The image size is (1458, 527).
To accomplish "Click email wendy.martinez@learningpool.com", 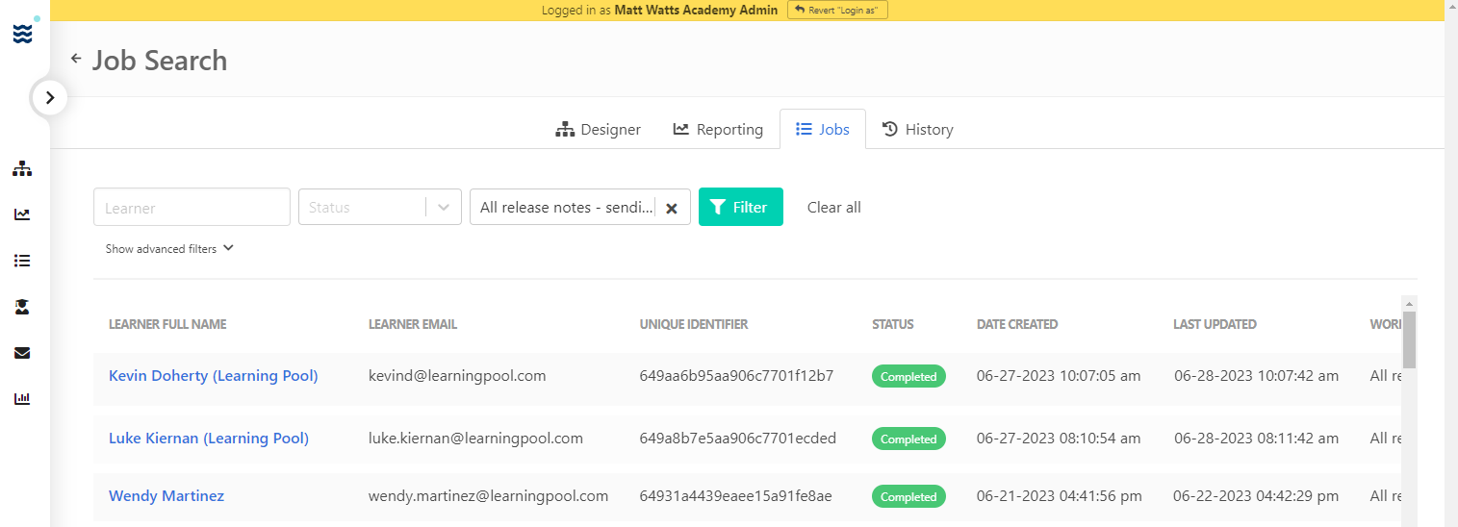I will click(x=489, y=496).
